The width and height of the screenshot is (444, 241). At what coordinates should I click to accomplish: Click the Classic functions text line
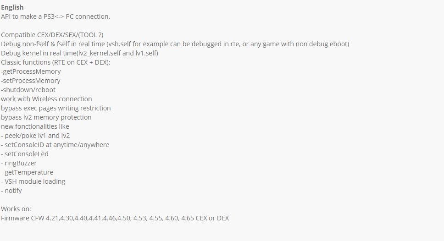coord(55,62)
